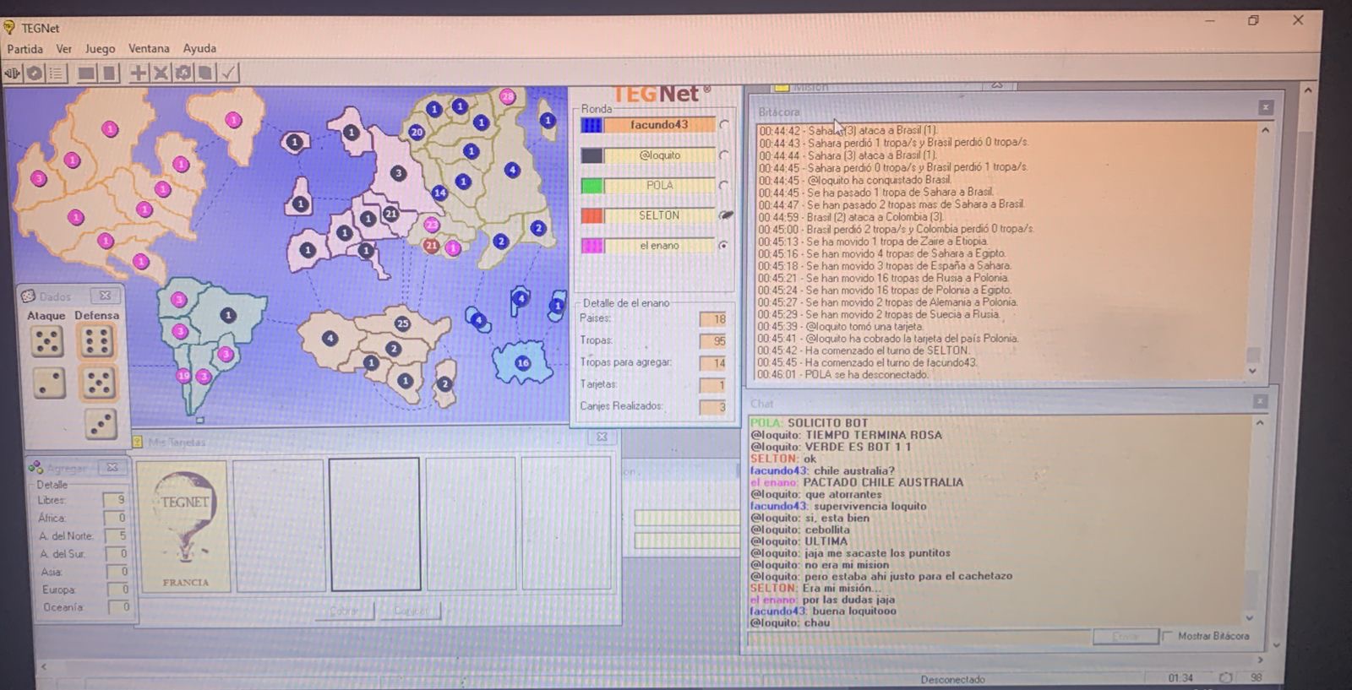Open the Partida menu
The image size is (1352, 690).
click(x=25, y=49)
